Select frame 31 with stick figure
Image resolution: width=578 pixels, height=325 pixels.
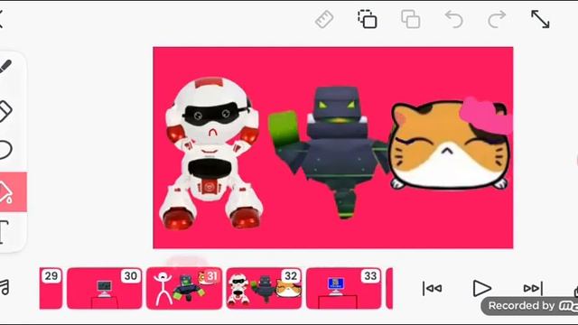click(x=184, y=288)
